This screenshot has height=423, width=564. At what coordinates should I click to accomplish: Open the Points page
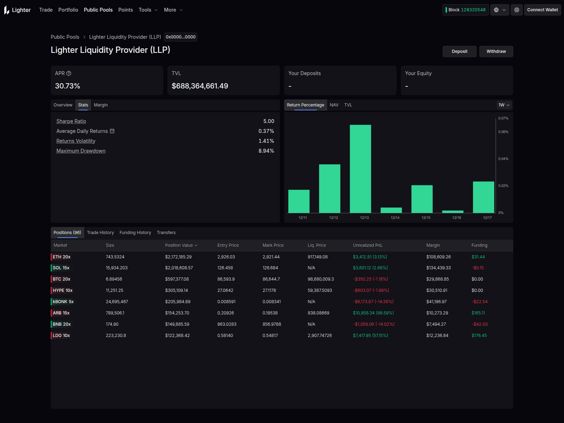(125, 10)
